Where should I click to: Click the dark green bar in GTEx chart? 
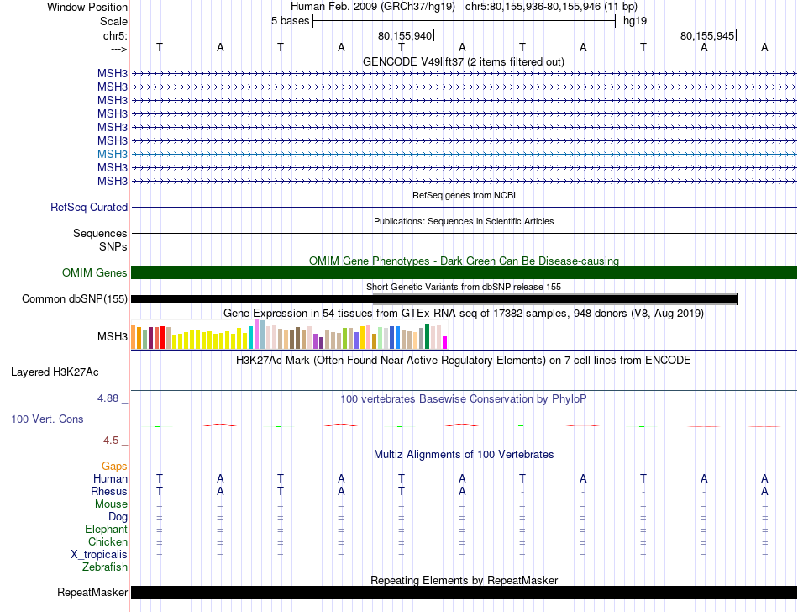click(427, 336)
